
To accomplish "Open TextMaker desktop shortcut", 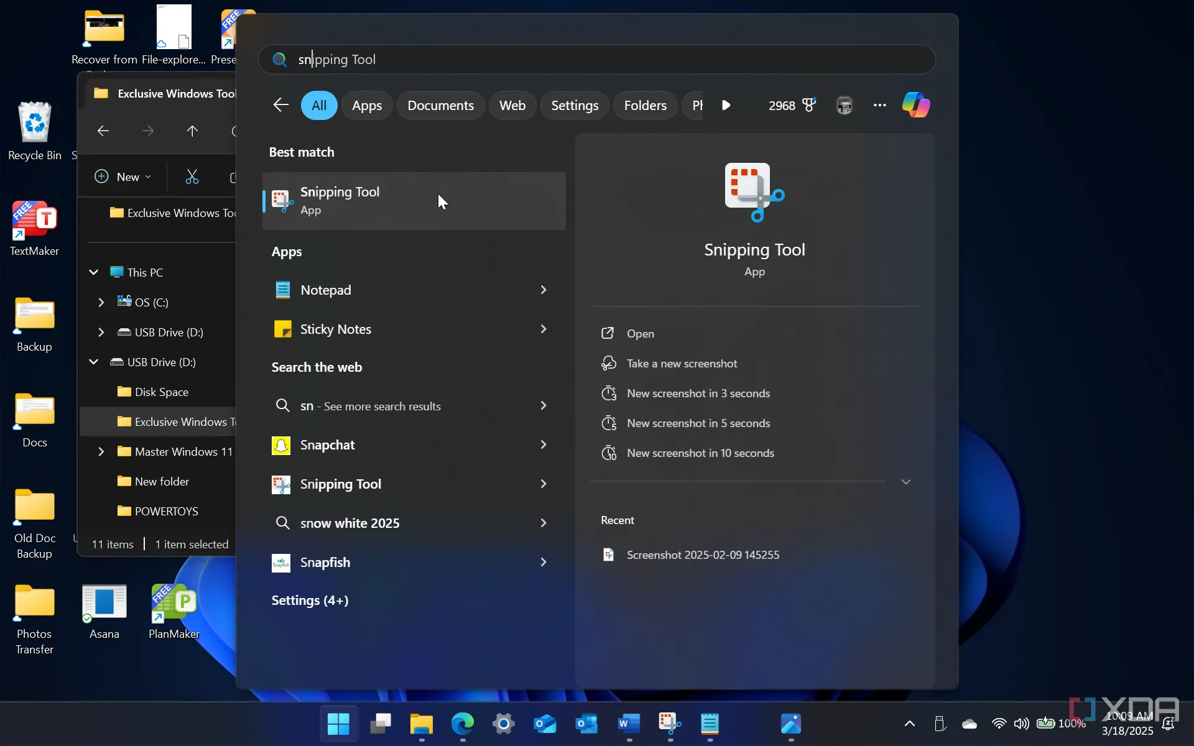I will pos(35,228).
